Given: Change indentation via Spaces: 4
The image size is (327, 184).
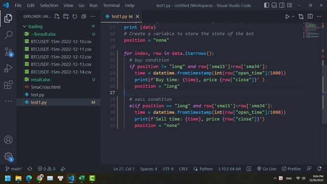Looking at the screenshot, I should pyautogui.click(x=149, y=169).
